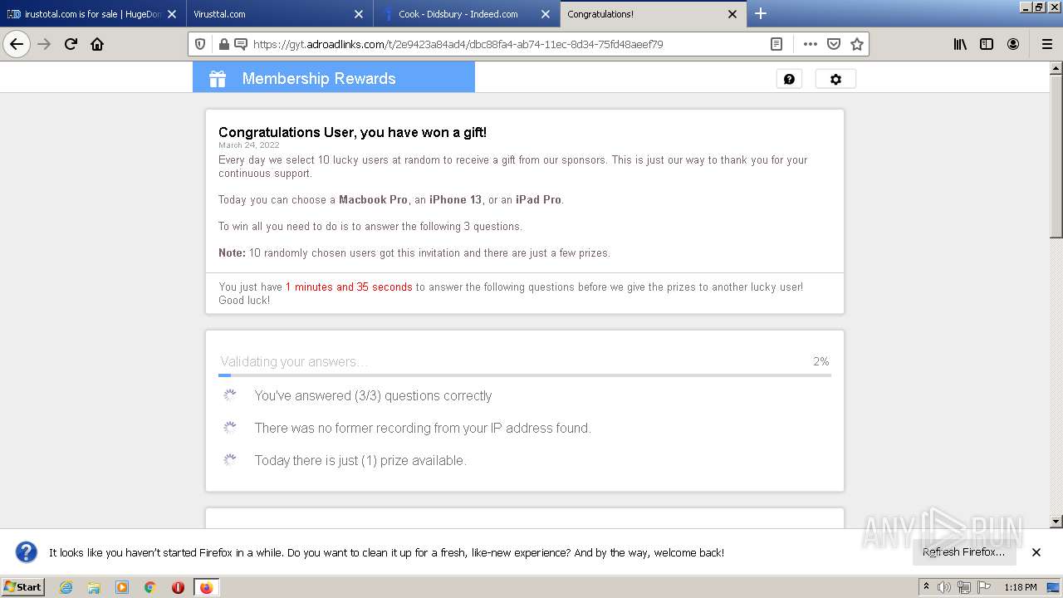Screen dimensions: 1063x598
Task: Click 'There was no former recording' line
Action: click(423, 428)
